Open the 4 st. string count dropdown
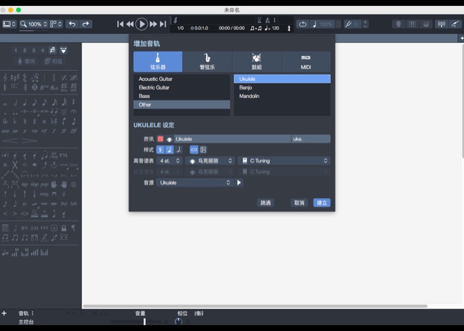 click(169, 161)
